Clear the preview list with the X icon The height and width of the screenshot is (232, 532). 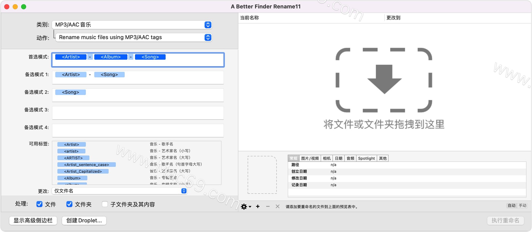[277, 206]
